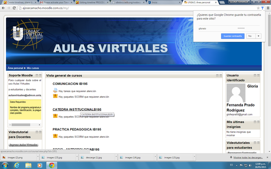Click the Guardar contraseña button

tap(232, 36)
